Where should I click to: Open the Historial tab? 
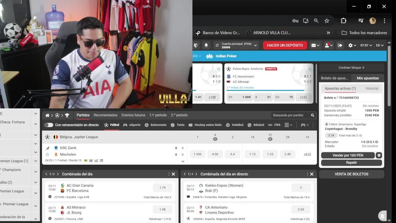point(372,89)
